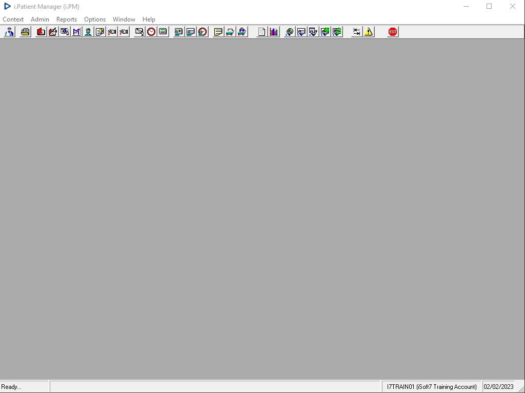Screen dimensions: 525x393
Task: Click the bed with patient toolbar icon
Action: point(242,32)
